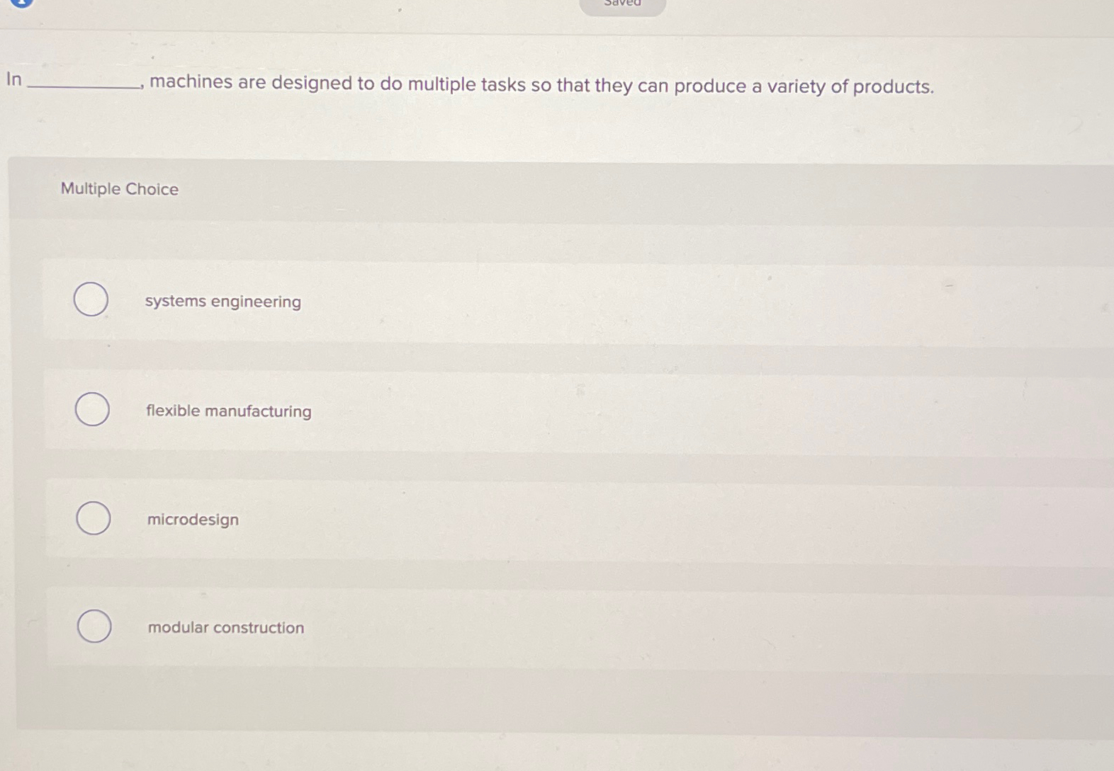Screen dimensions: 1114x771
Task: Click the modular construction answer text
Action: coord(225,627)
